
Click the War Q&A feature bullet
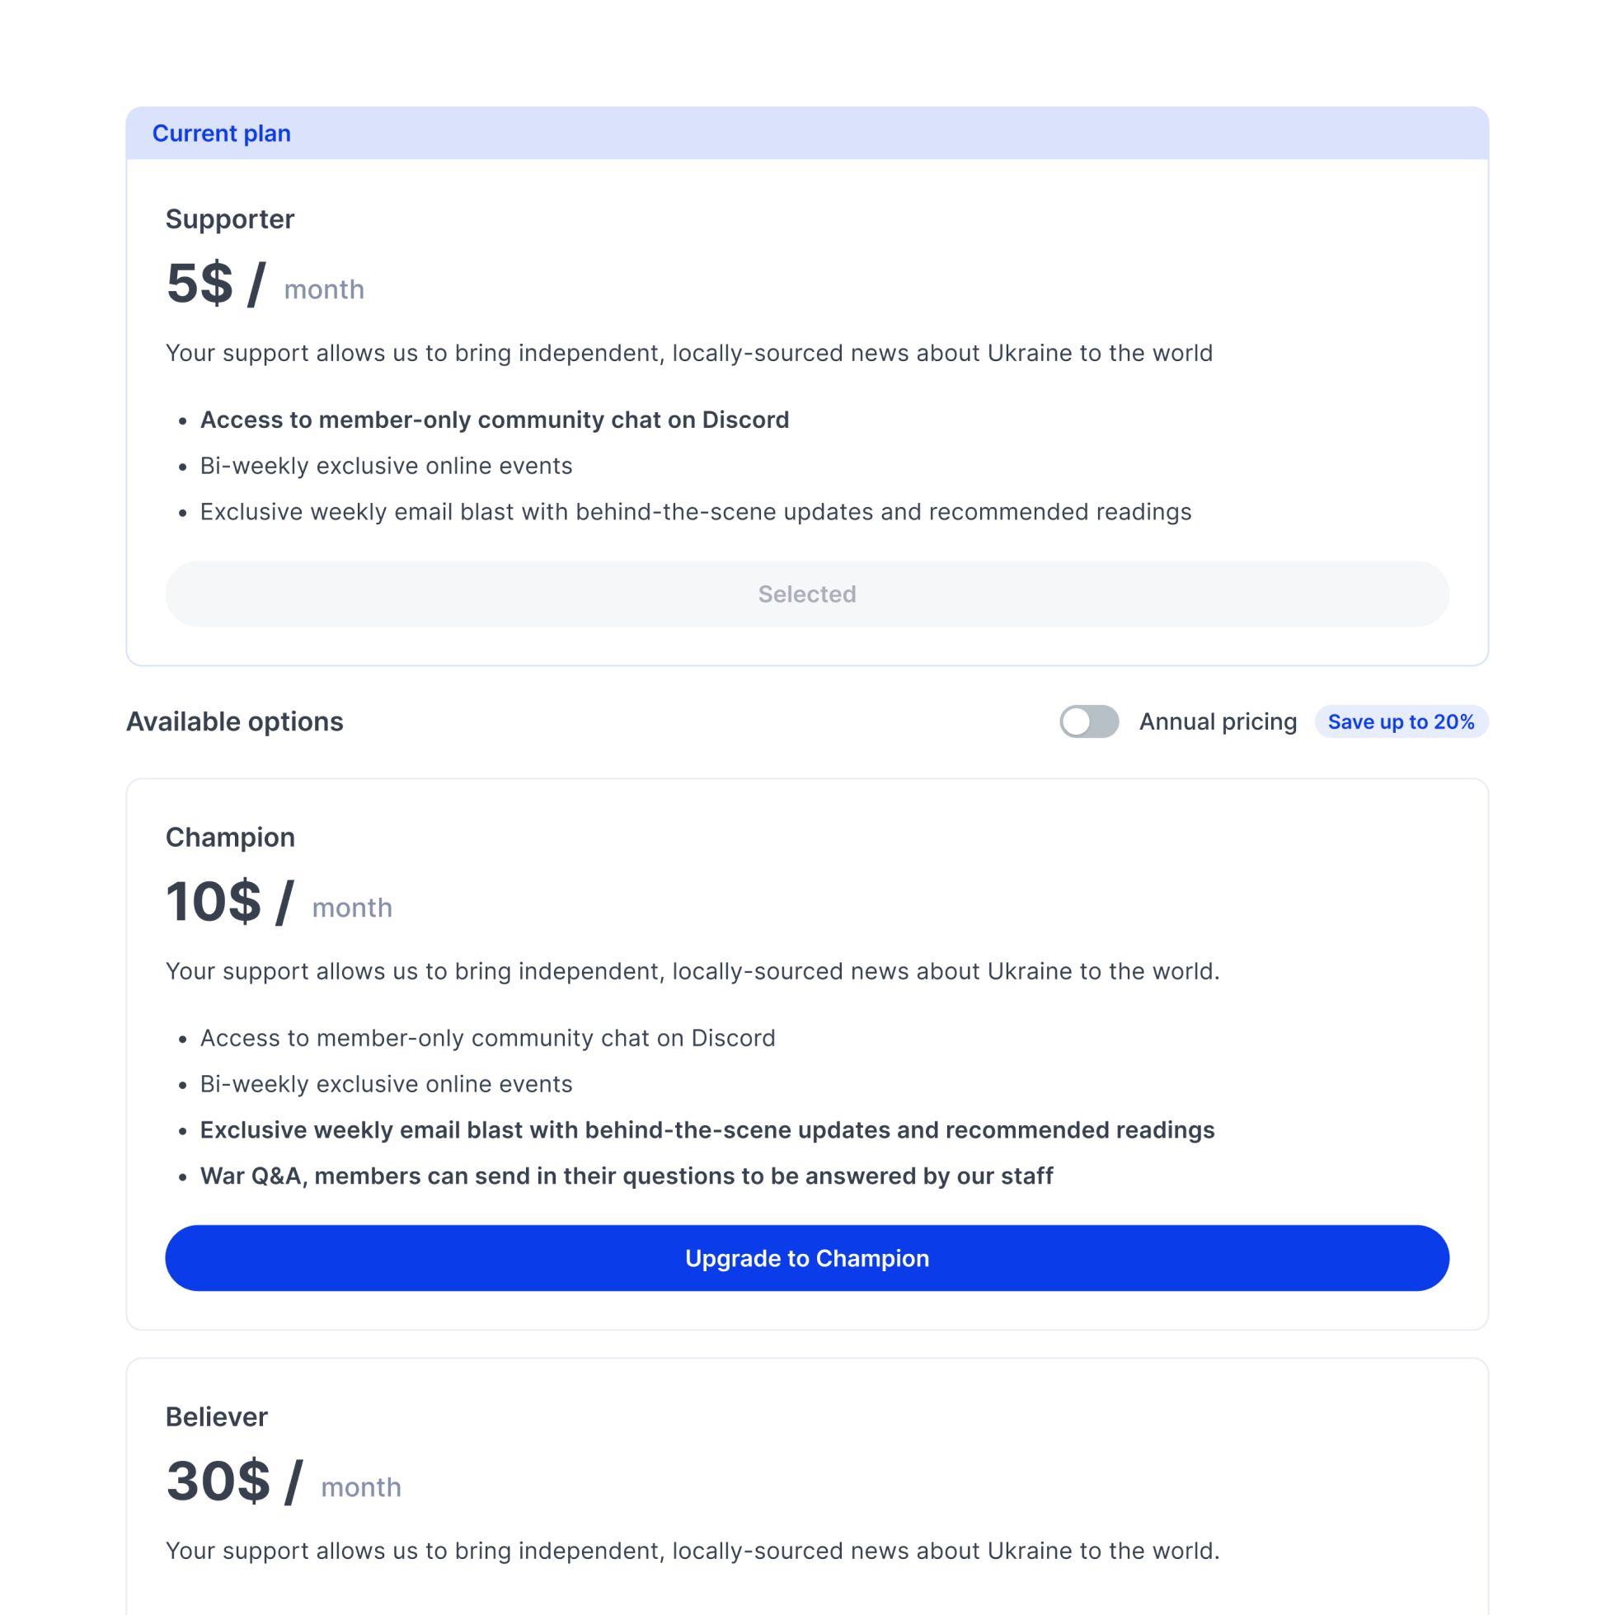pos(626,1176)
